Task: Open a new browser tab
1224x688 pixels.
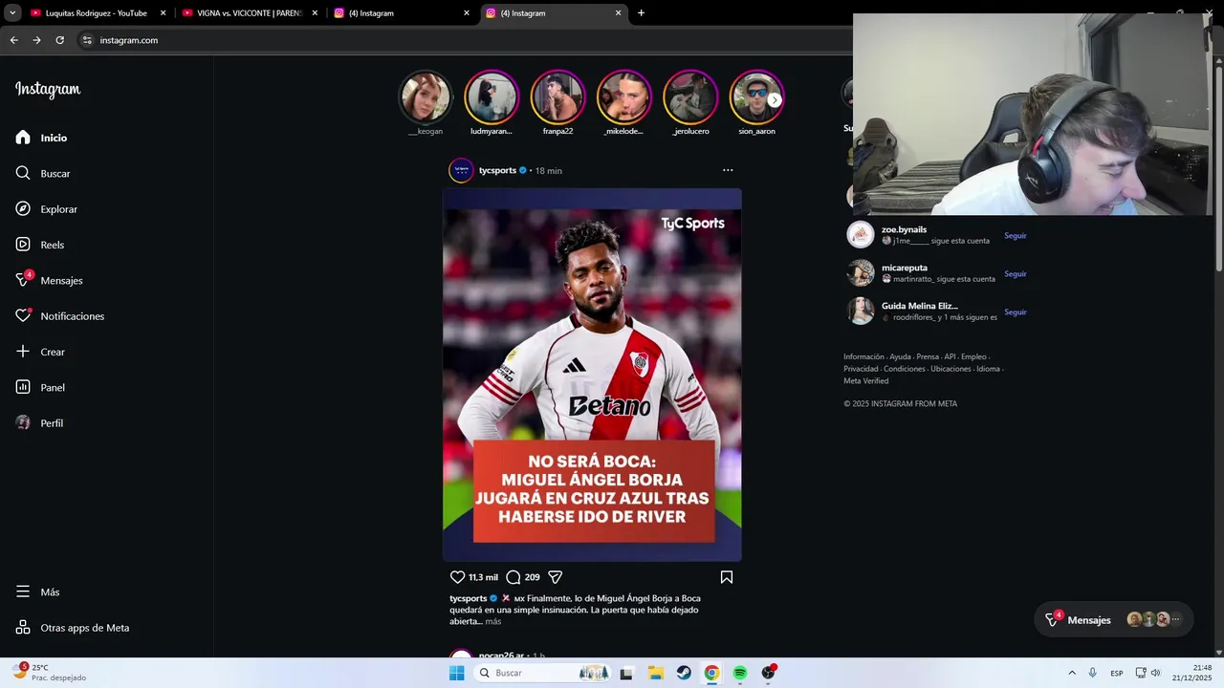Action: click(641, 13)
